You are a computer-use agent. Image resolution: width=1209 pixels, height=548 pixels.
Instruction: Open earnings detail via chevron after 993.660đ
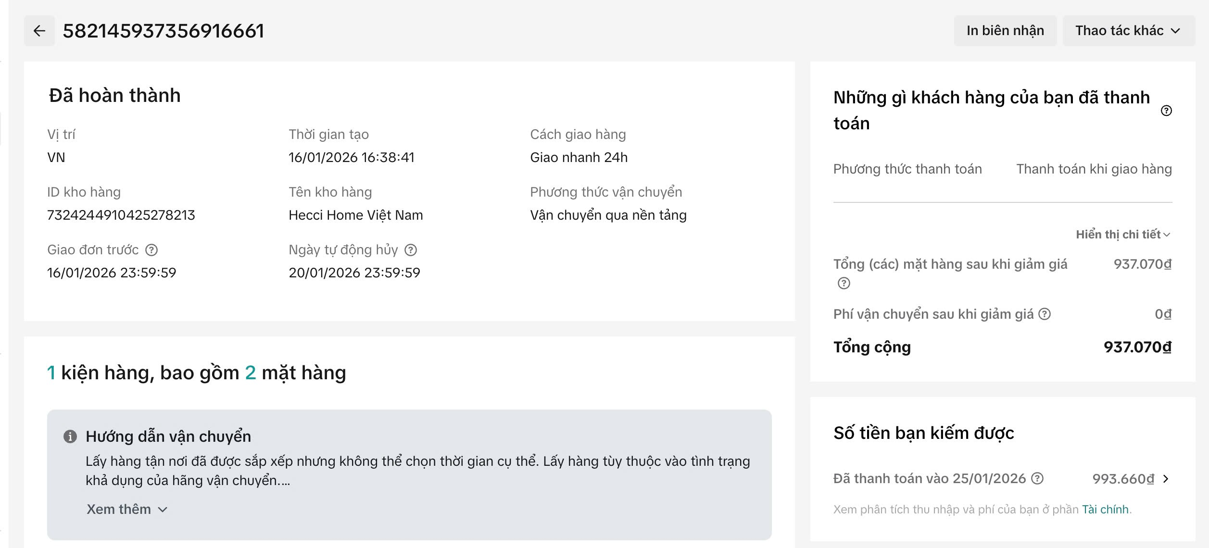click(1166, 479)
